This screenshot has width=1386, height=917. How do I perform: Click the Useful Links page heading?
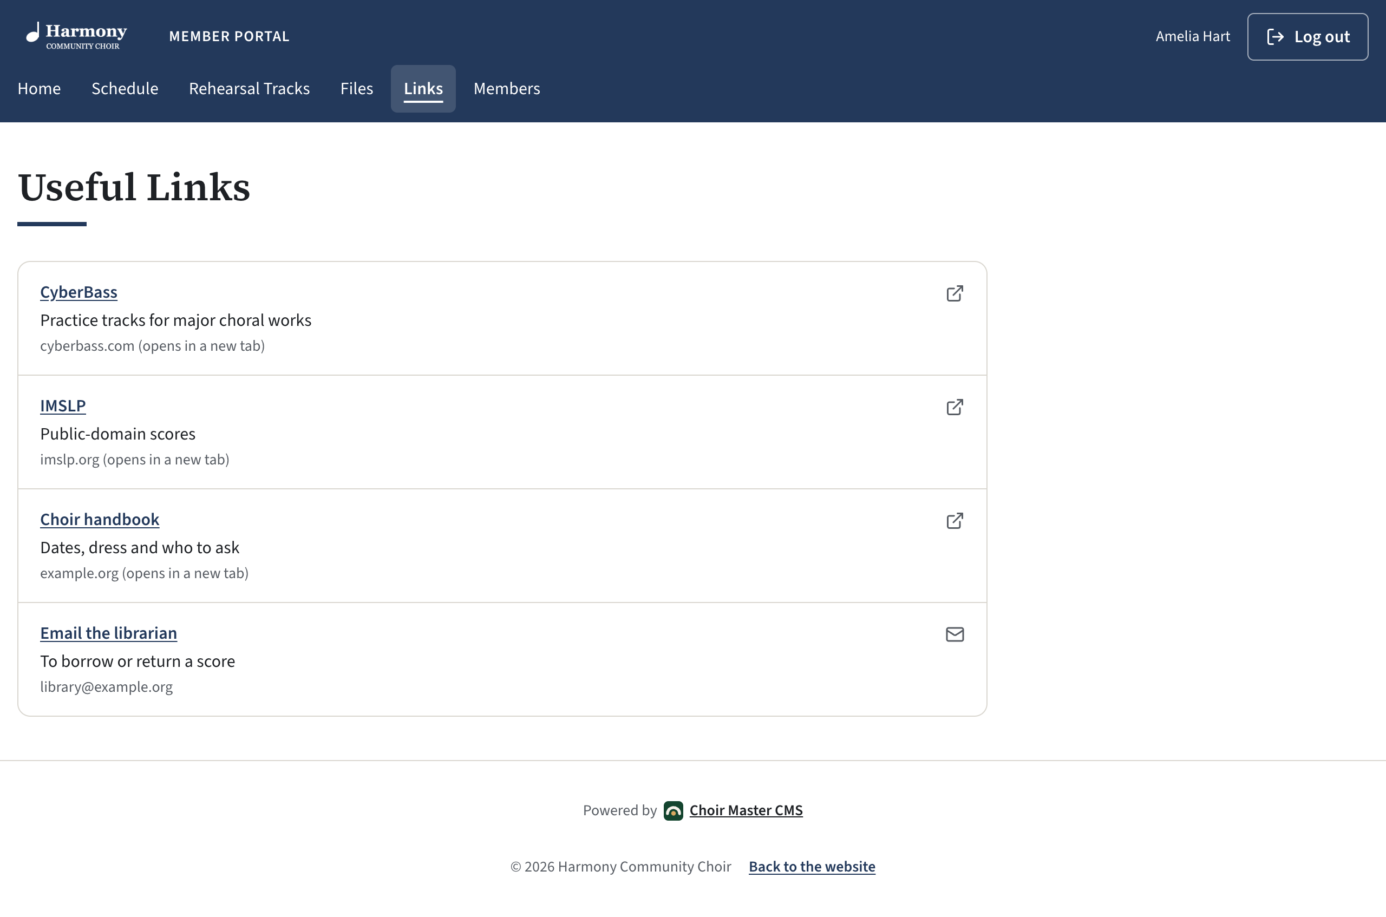(133, 187)
